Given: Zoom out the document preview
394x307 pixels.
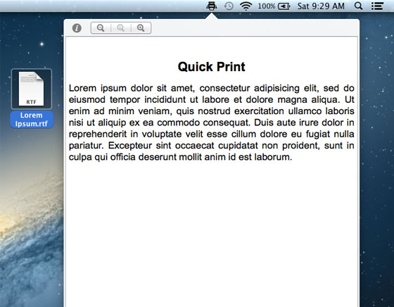Looking at the screenshot, I should [101, 28].
